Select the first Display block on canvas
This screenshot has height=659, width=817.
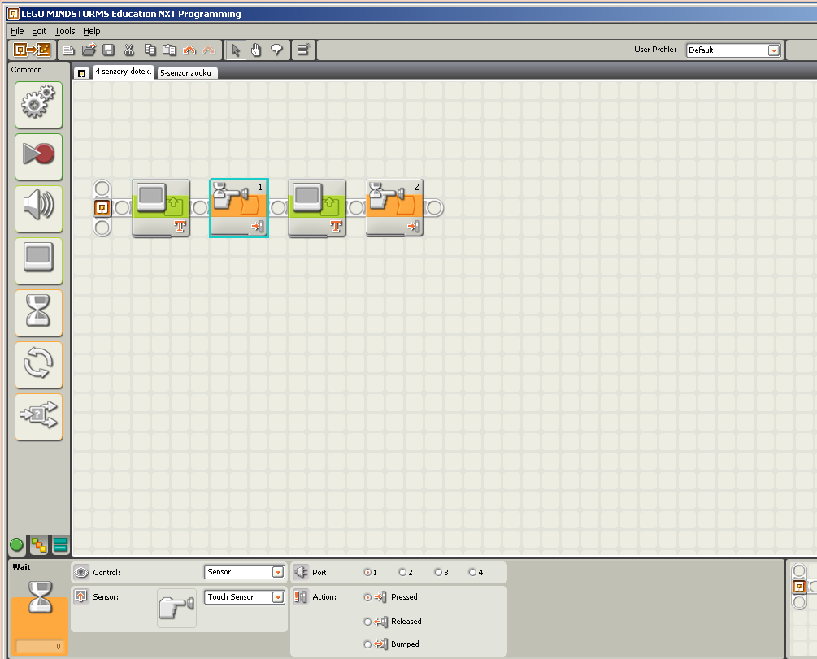point(161,208)
